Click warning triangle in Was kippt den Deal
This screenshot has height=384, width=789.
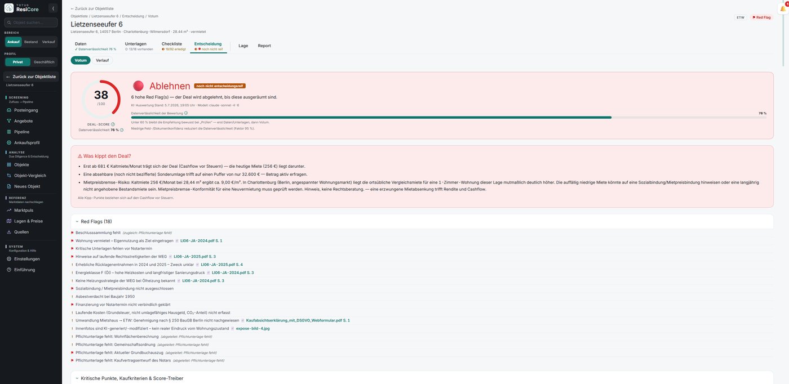[x=79, y=155]
